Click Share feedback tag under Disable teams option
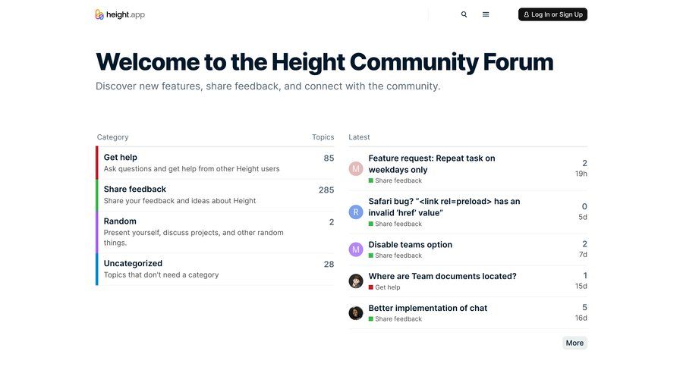The height and width of the screenshot is (367, 683). 395,256
